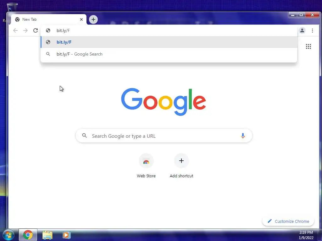Click the browser back arrow
The image size is (322, 241).
[15, 30]
